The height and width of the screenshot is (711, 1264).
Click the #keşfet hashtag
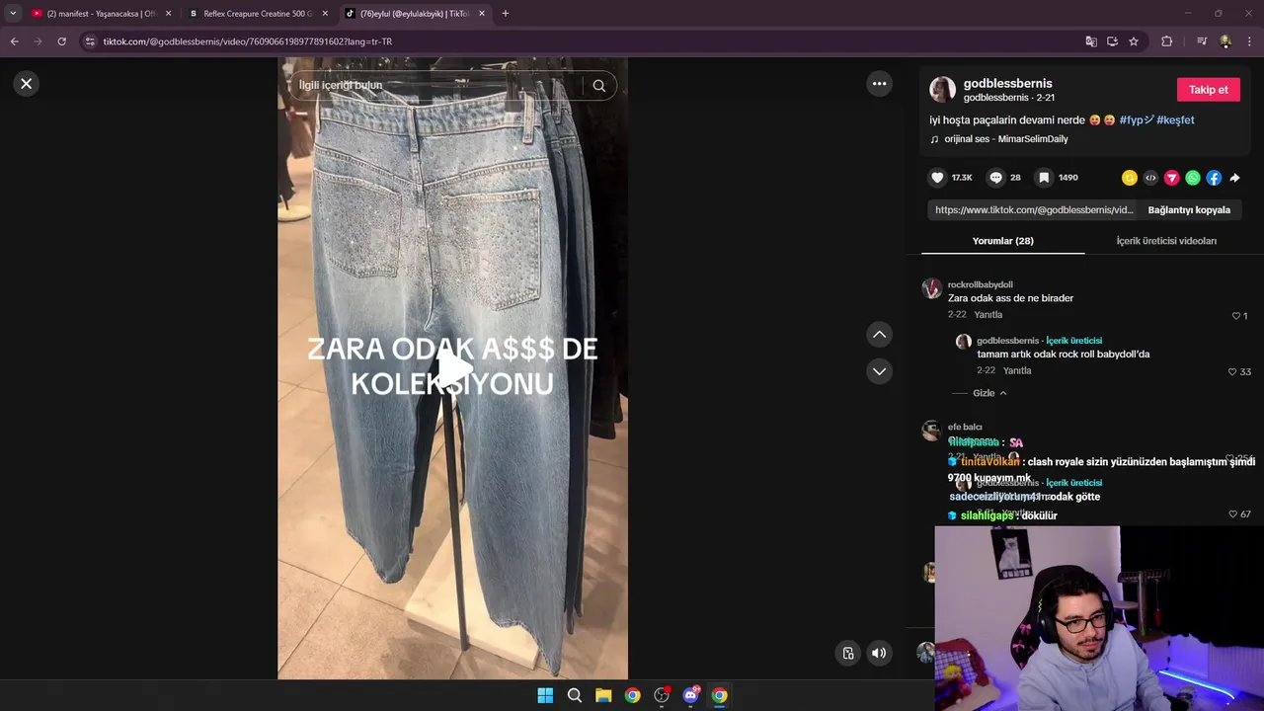click(1175, 119)
